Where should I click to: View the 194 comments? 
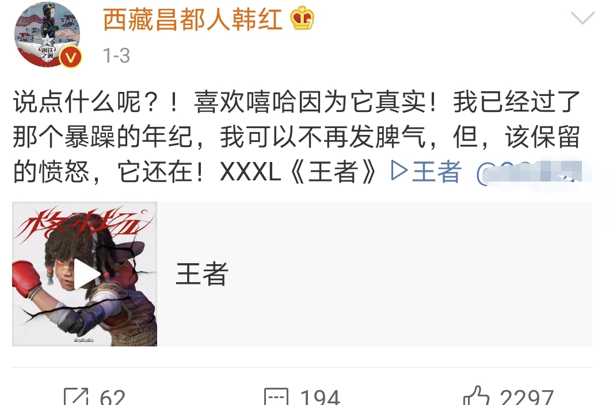pos(320,397)
